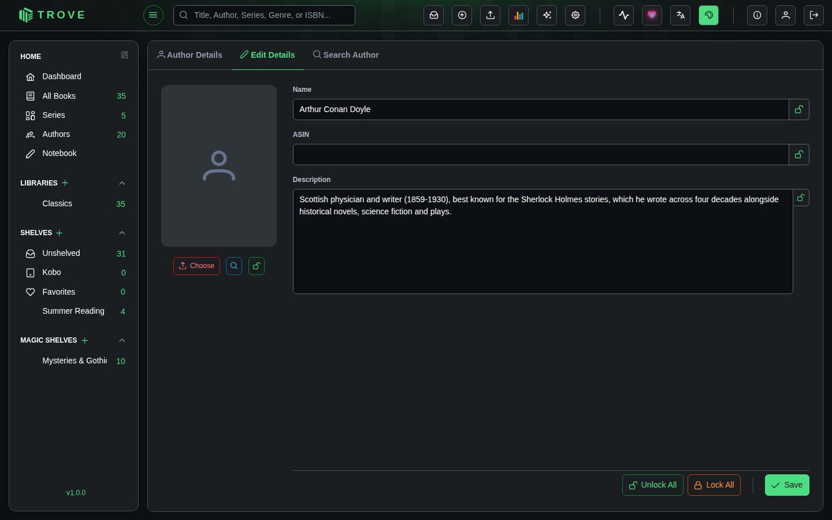
Task: Click the sparkles magic icon in toolbar
Action: 547,16
